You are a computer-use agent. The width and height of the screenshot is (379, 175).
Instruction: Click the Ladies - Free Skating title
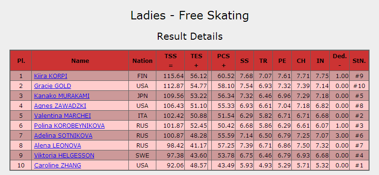190,16
